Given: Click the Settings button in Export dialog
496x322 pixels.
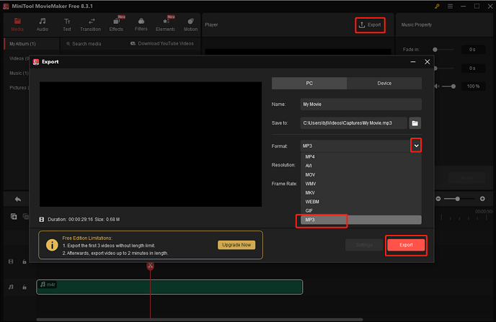Looking at the screenshot, I should pos(364,245).
